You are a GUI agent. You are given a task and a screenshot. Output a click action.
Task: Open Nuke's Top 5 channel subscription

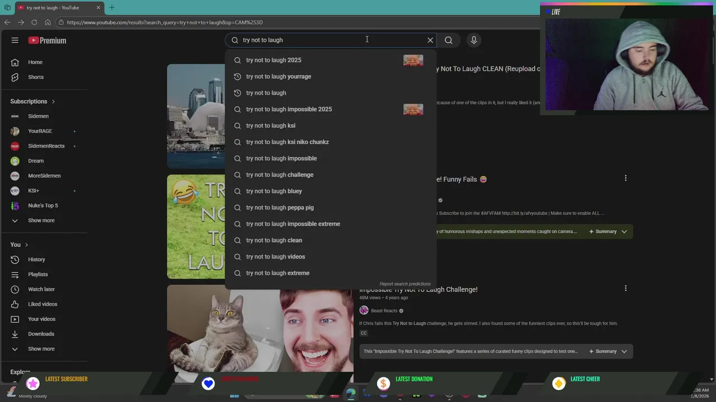click(44, 205)
